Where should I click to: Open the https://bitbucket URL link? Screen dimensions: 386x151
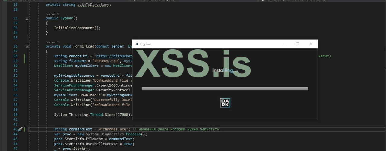pyautogui.click(x=114, y=56)
